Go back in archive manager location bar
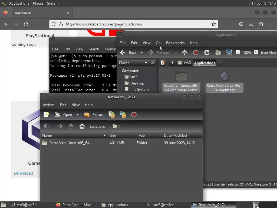Viewport: 277px width, 208px height. pos(46,126)
